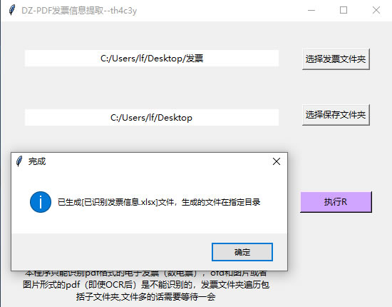Close the 完成 dialog with X

277,161
